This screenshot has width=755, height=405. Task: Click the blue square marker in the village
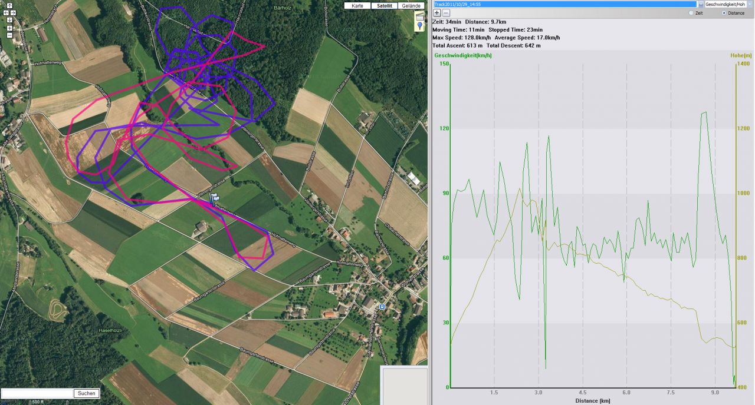pos(382,307)
